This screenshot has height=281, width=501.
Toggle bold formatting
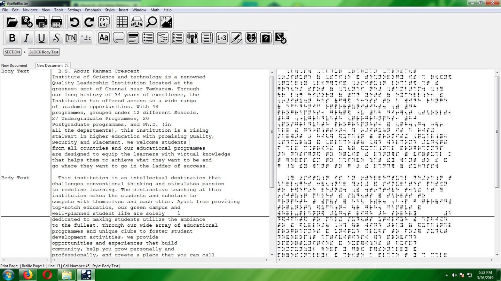pos(12,38)
